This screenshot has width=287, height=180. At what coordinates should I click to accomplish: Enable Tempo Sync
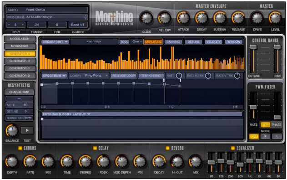click(x=151, y=76)
